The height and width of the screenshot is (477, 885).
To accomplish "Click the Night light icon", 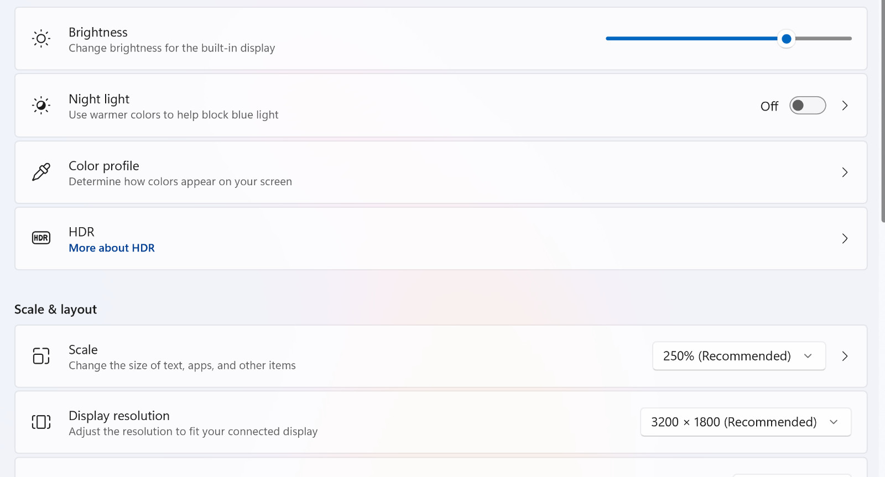I will pos(41,105).
